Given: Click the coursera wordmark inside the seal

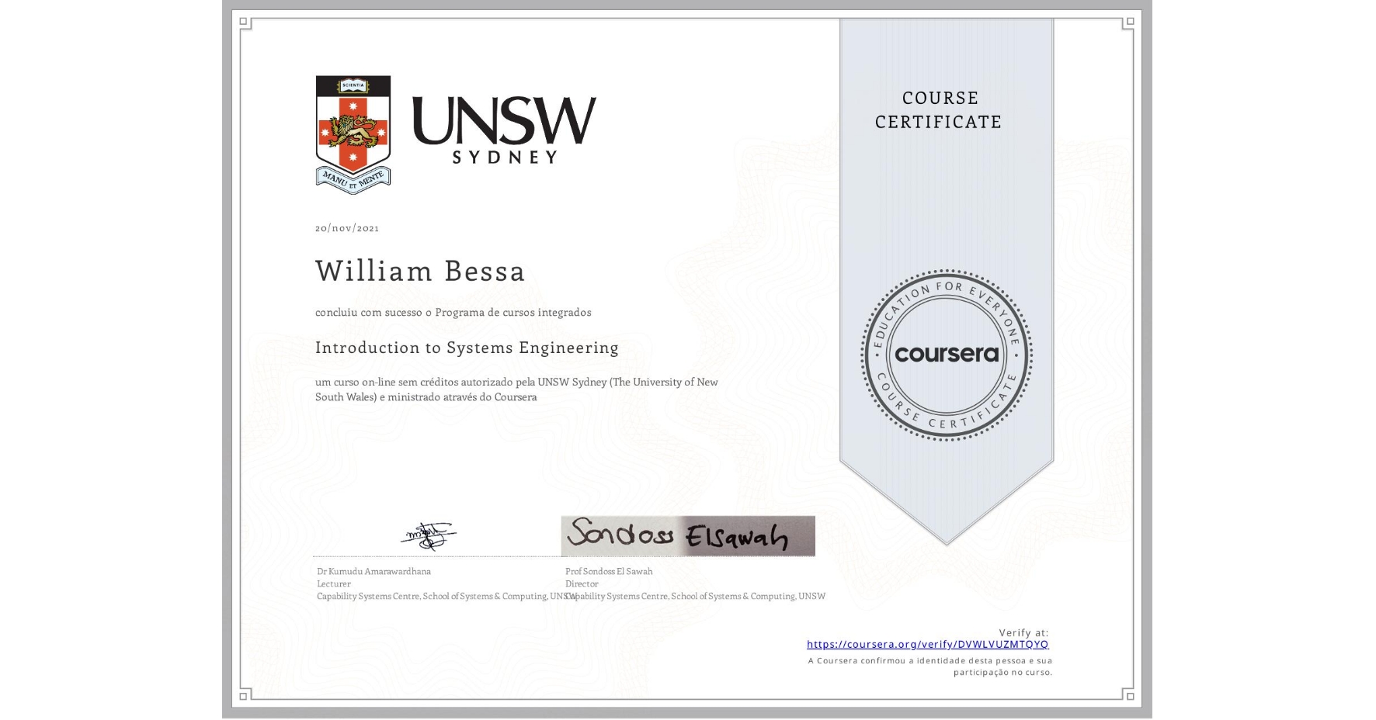Looking at the screenshot, I should pyautogui.click(x=947, y=354).
